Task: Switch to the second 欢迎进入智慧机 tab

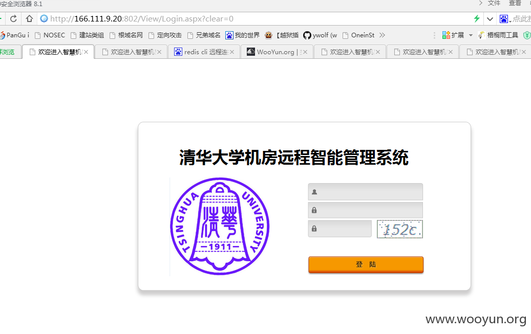Action: (x=132, y=52)
